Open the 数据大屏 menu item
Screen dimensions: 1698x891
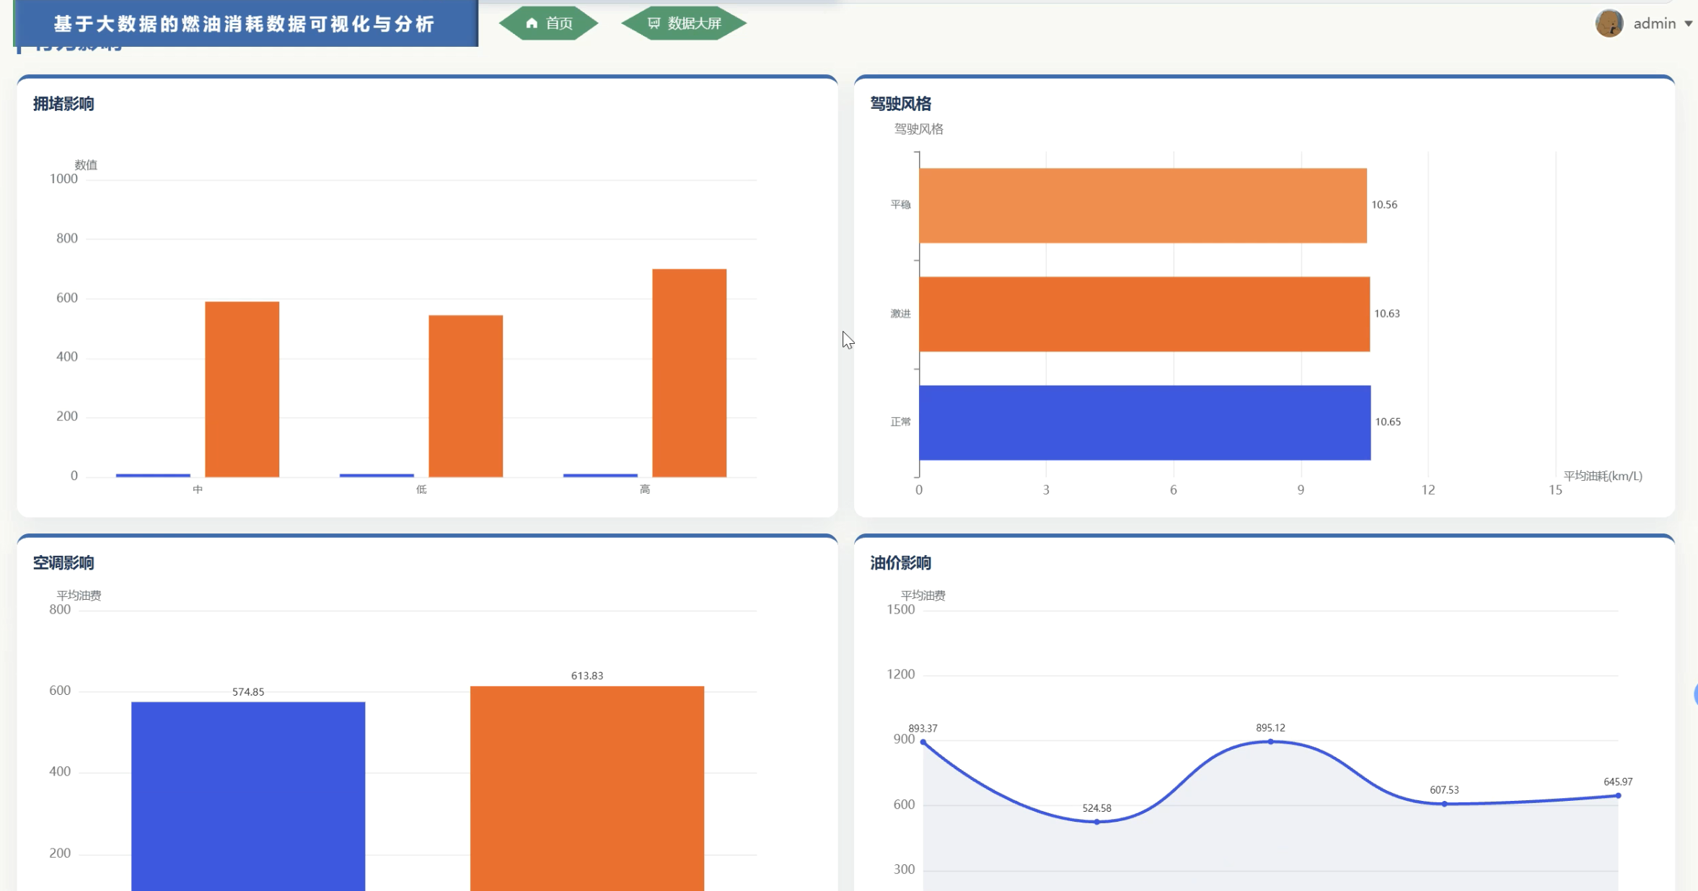pyautogui.click(x=684, y=23)
